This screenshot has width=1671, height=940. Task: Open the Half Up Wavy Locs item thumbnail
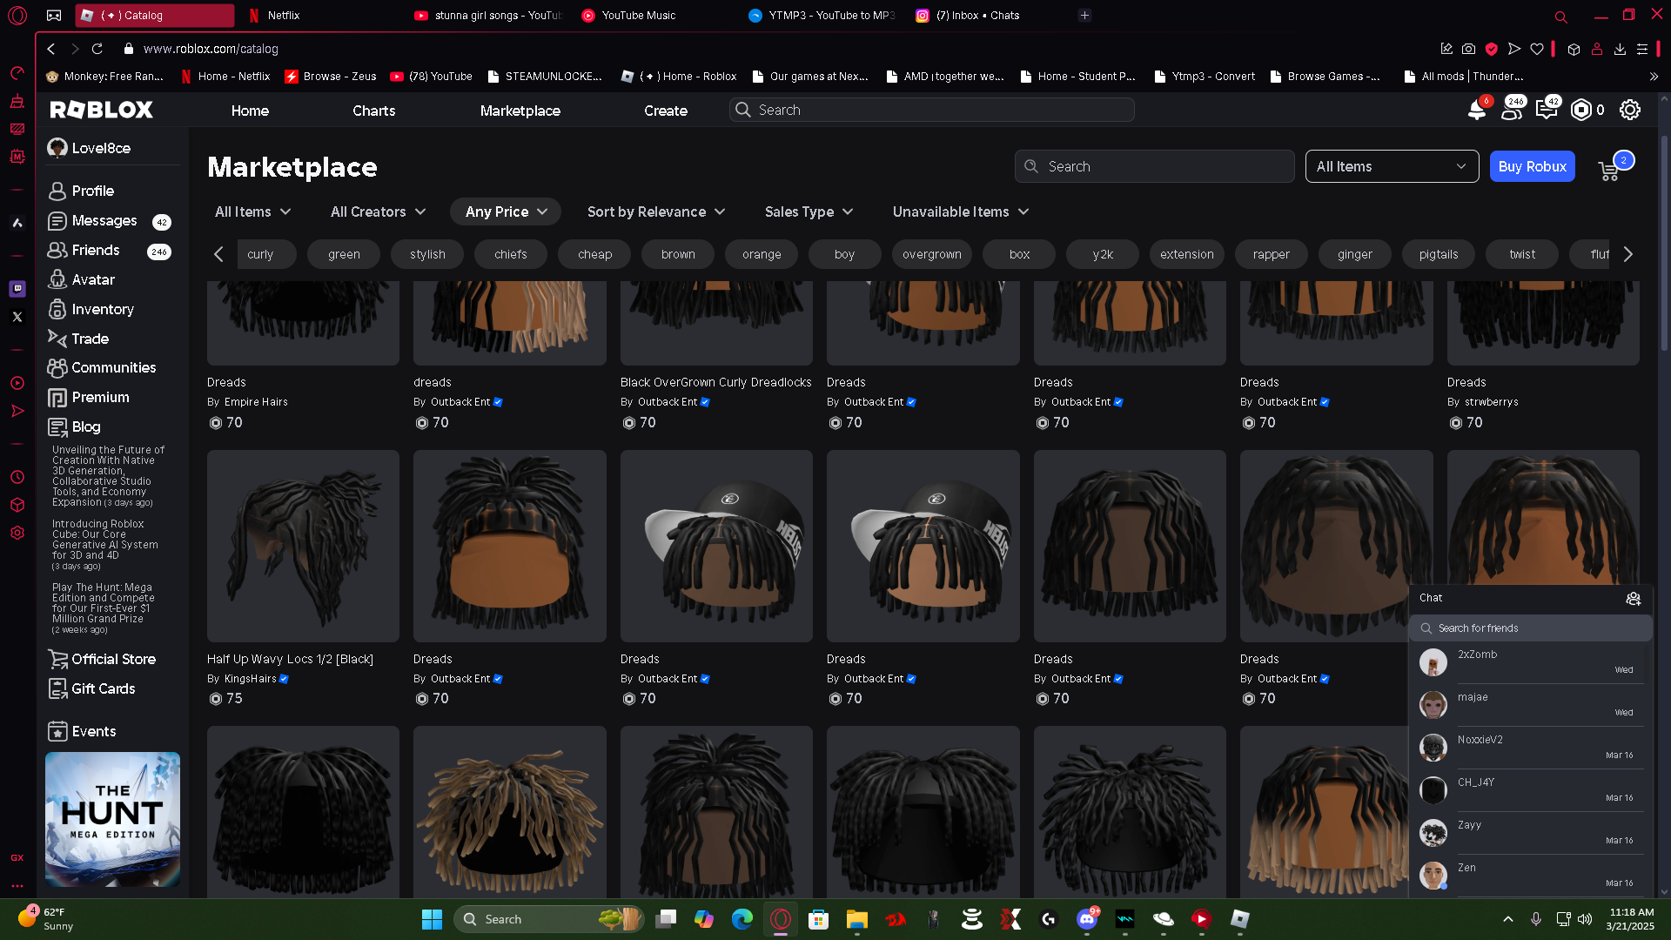pyautogui.click(x=303, y=546)
